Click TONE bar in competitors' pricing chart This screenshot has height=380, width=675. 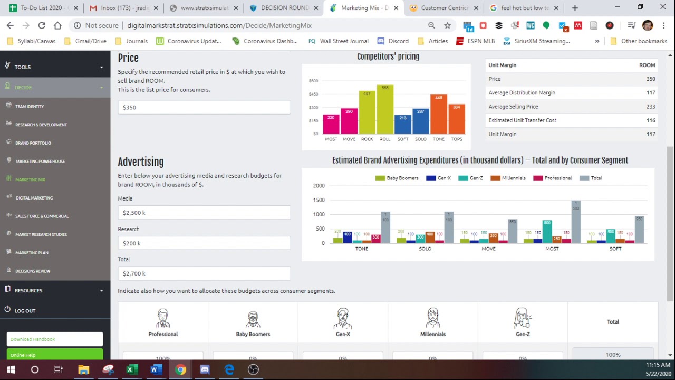point(439,114)
